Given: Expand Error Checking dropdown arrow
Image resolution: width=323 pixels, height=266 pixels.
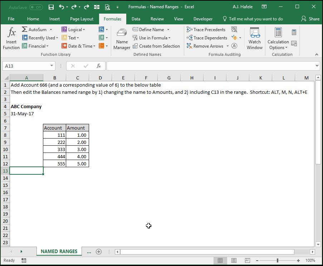Looking at the screenshot, I should (240, 38).
